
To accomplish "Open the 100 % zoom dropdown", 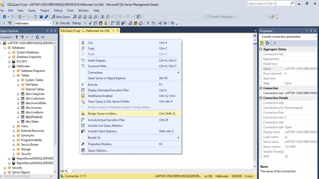I will [x=72, y=171].
